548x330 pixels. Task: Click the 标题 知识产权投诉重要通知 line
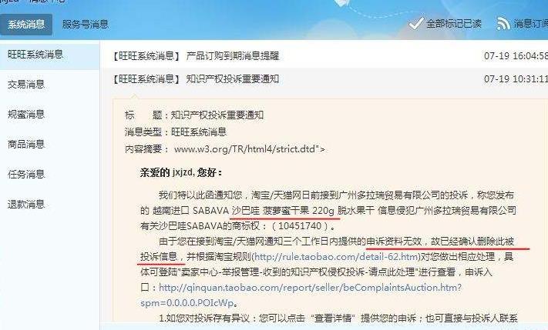[194, 115]
